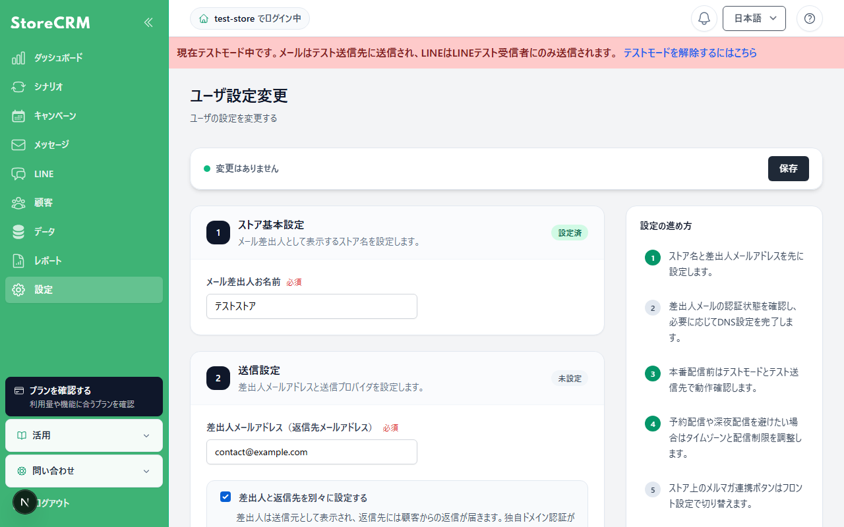The image size is (844, 527).
Task: Select メッセージ in the sidebar
Action: coord(84,145)
